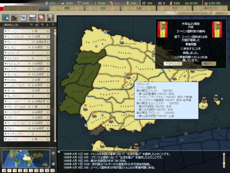Screen dimensions: 230x173
Task: Click the province list scroll-down arrow
Action: pyautogui.click(x=55, y=141)
